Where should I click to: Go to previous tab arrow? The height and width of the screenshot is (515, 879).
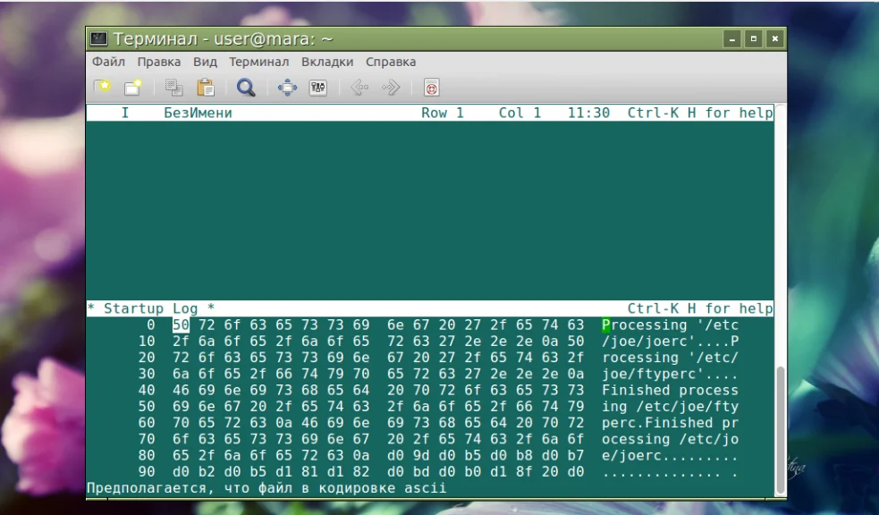coord(359,88)
